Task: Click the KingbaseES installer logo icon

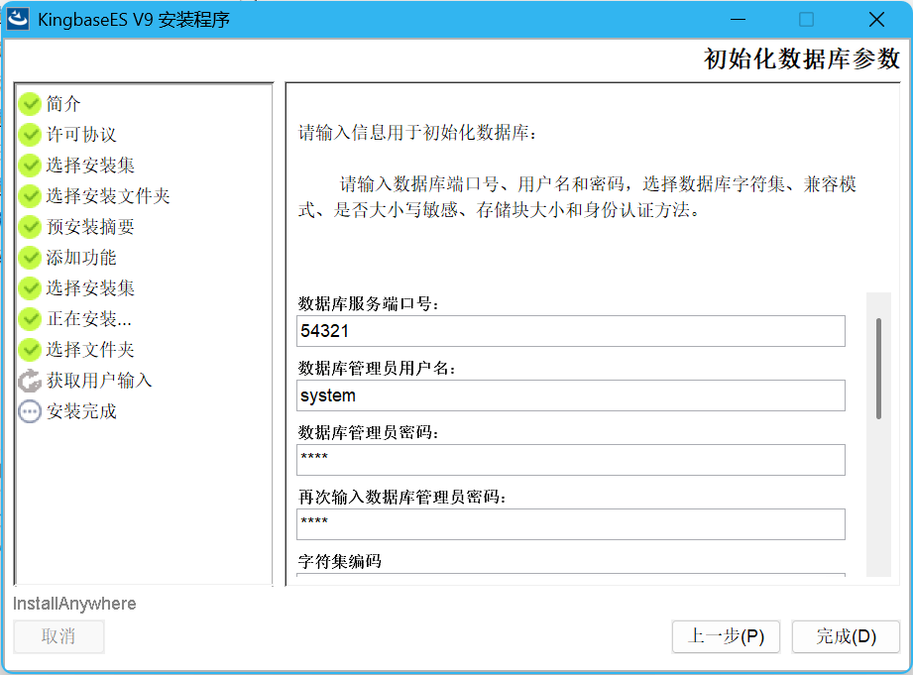Action: pyautogui.click(x=18, y=19)
